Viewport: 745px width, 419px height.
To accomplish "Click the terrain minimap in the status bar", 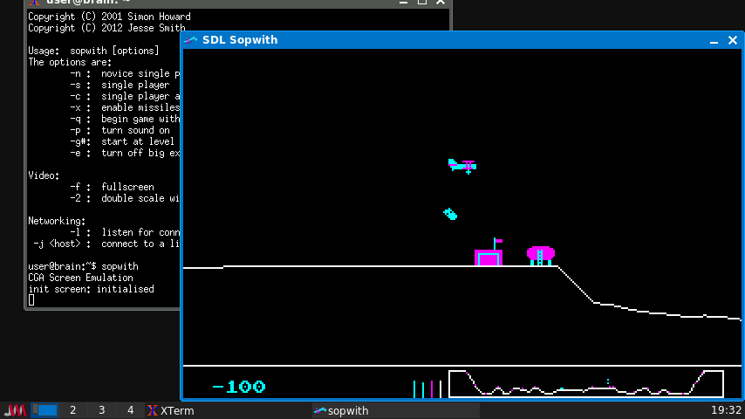I will 585,383.
